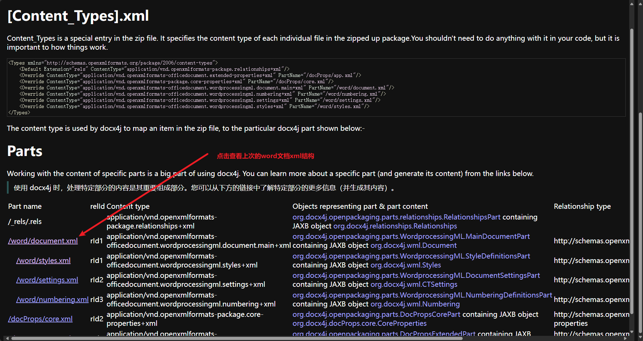The width and height of the screenshot is (643, 341).
Task: Click the 'Content type' column header
Action: (128, 206)
